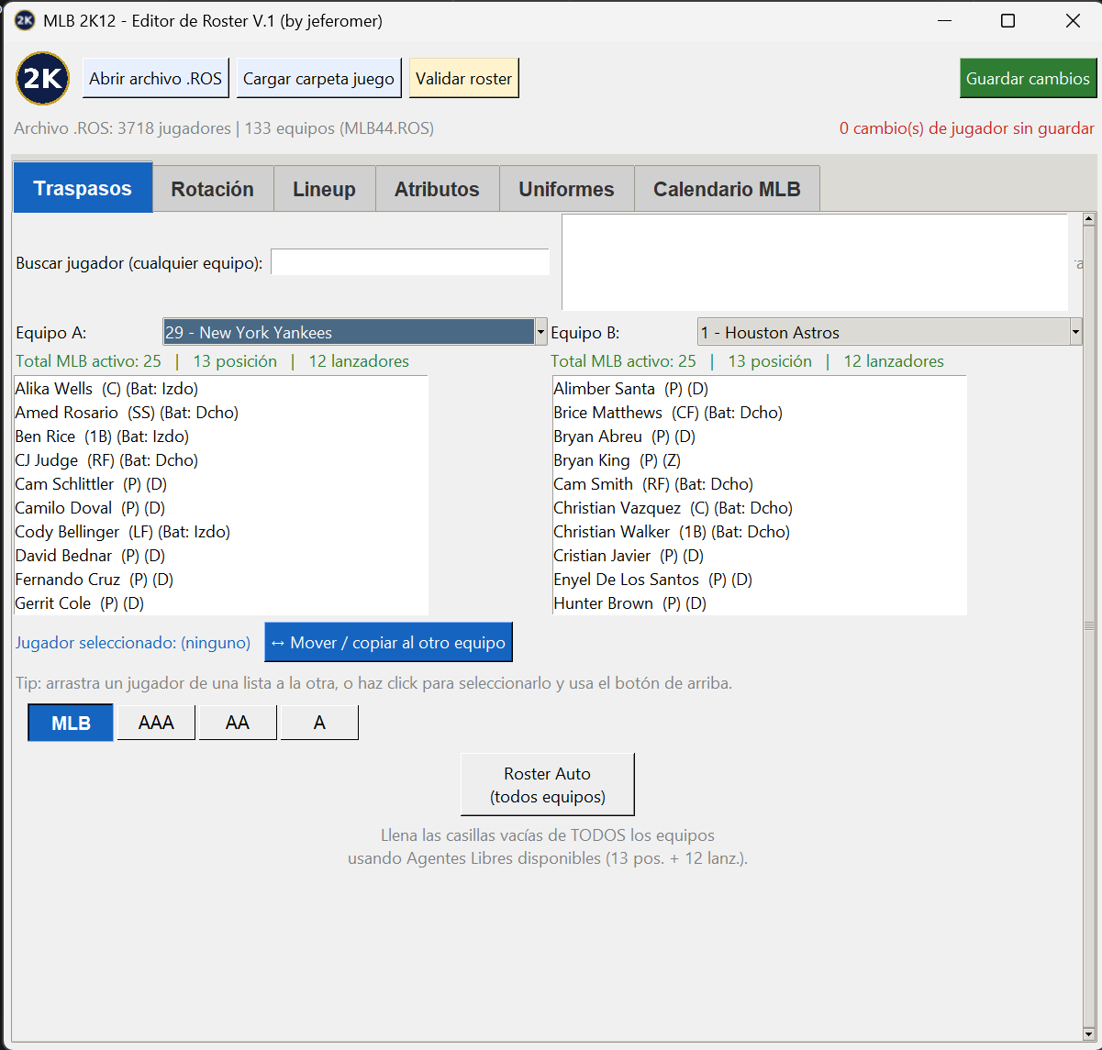The image size is (1102, 1050).
Task: Open a .ROS file with Abrir archivo
Action: (x=156, y=79)
